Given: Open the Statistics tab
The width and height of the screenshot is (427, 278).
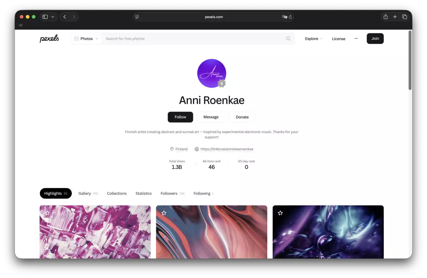Looking at the screenshot, I should pyautogui.click(x=143, y=193).
